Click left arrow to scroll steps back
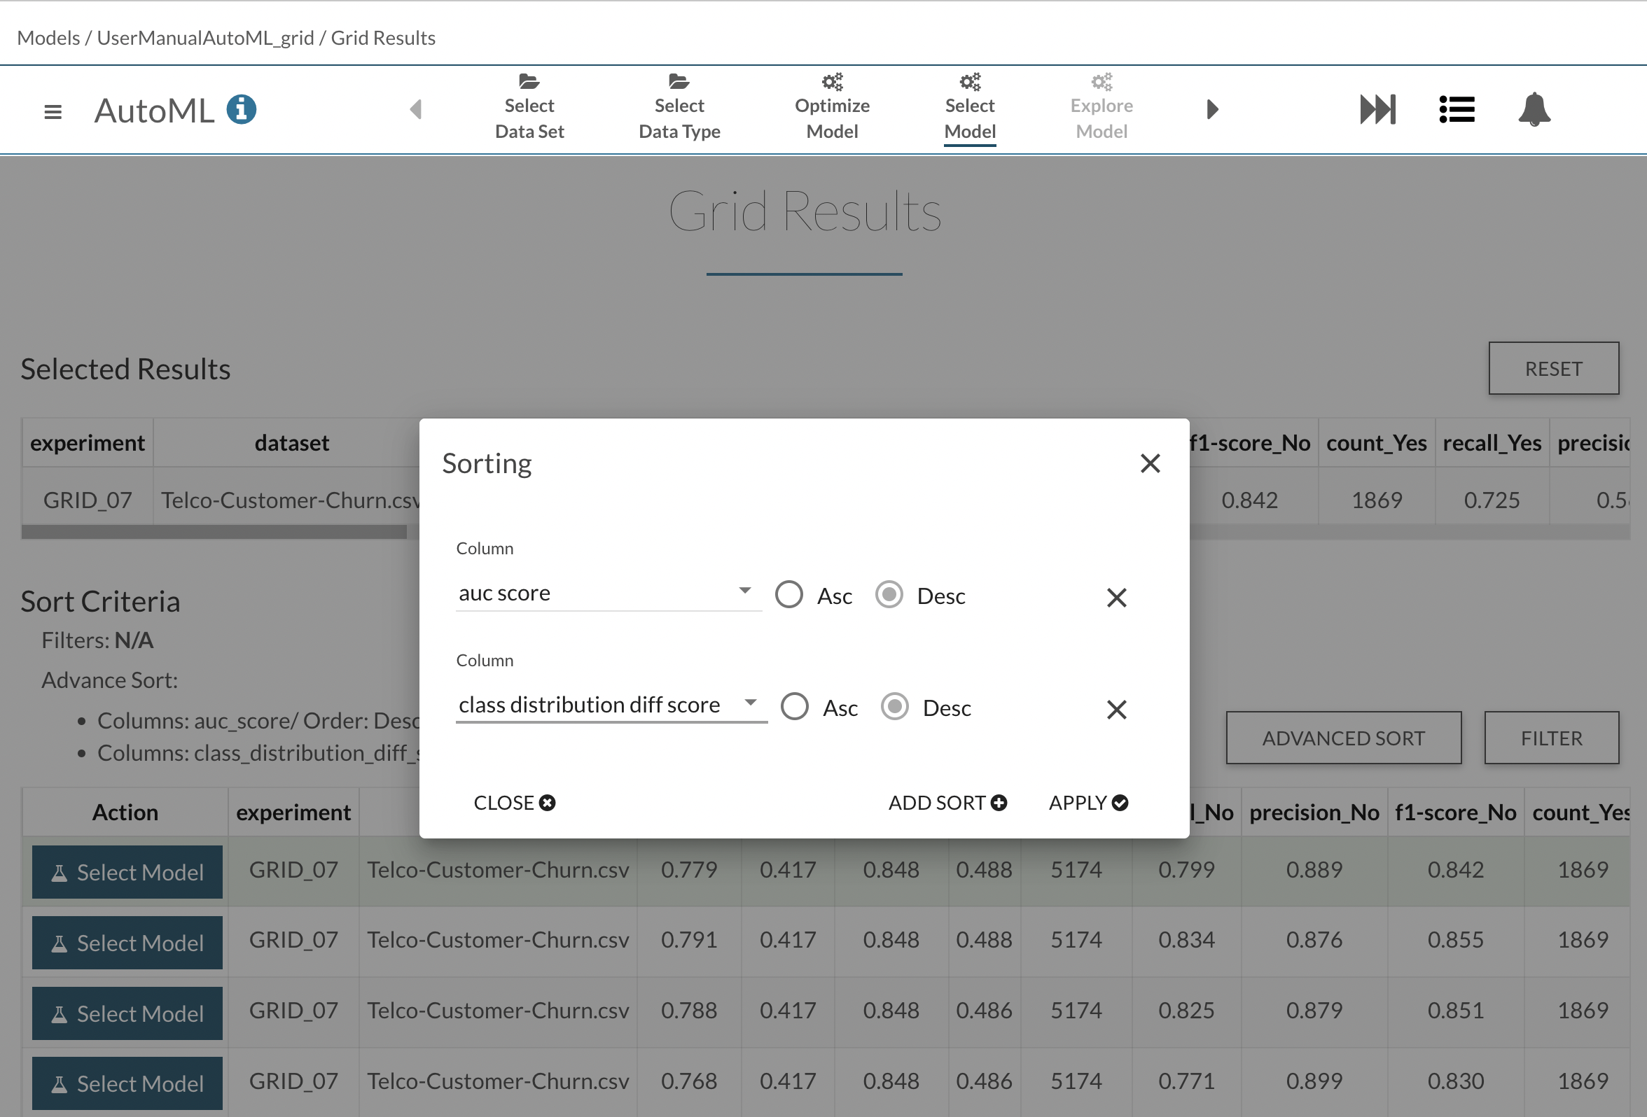 [x=416, y=110]
